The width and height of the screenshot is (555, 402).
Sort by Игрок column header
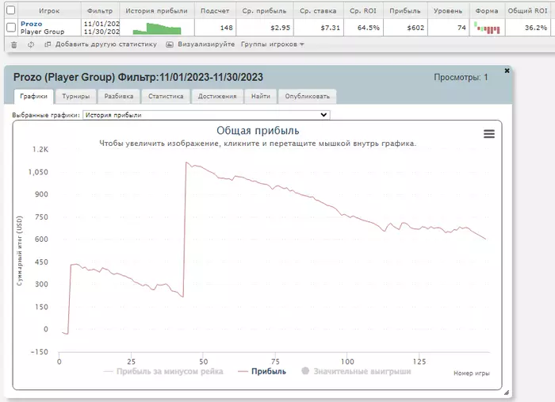click(x=49, y=10)
